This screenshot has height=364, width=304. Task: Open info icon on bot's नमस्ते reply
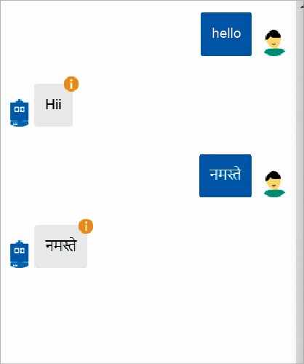[86, 226]
